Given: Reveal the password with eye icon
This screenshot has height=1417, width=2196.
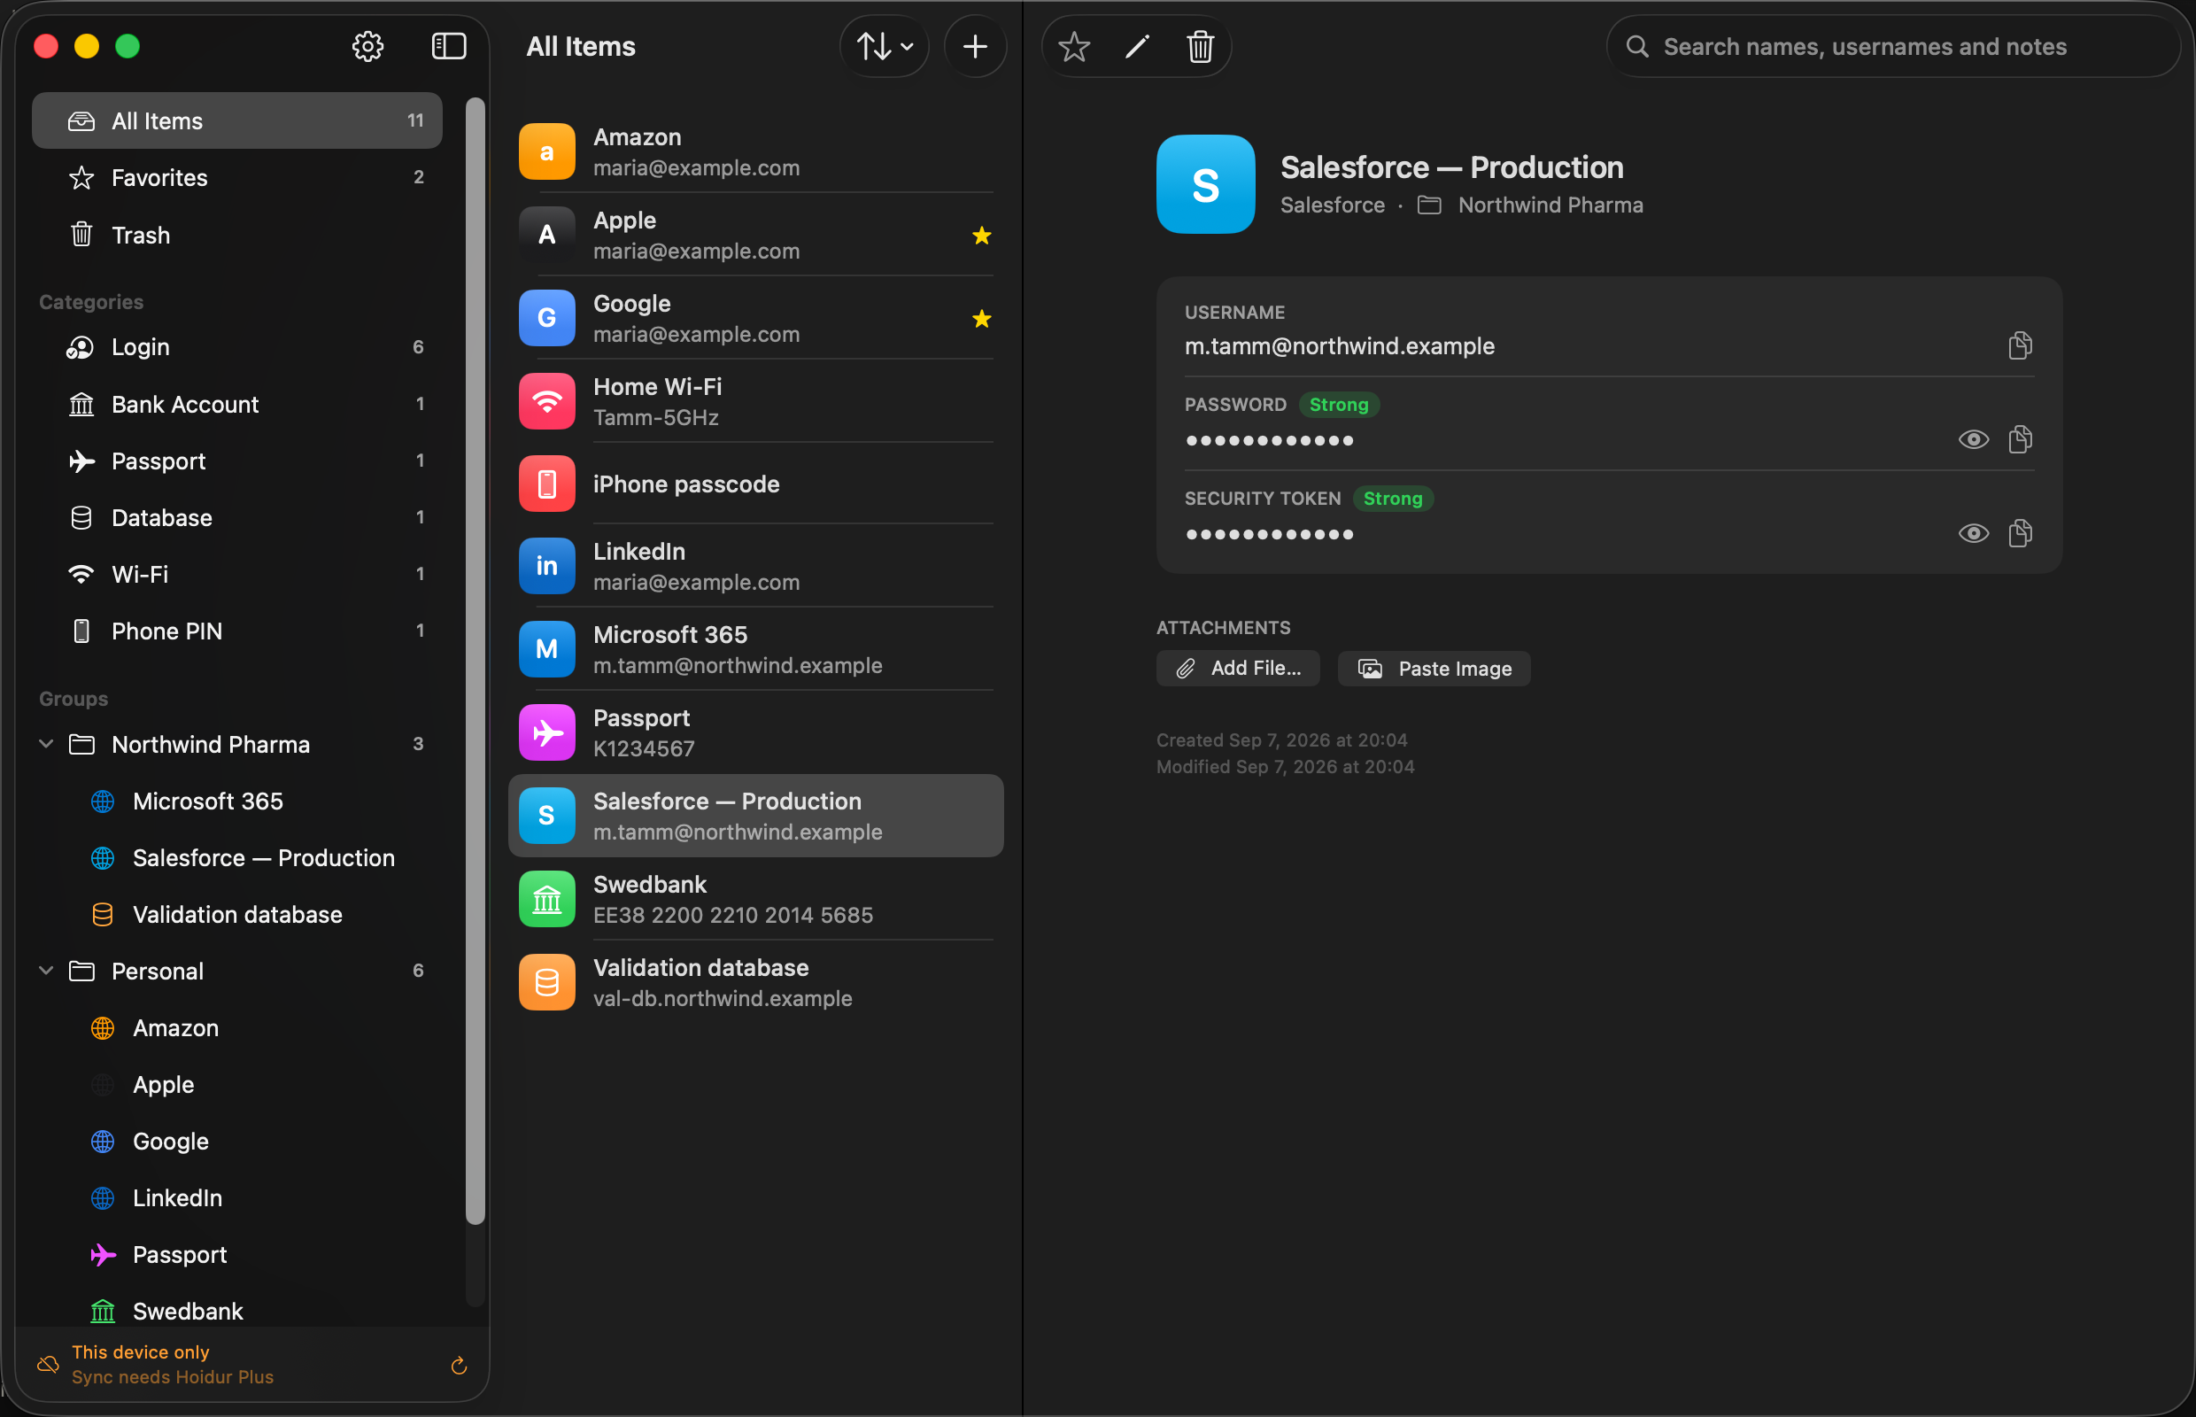Looking at the screenshot, I should 1973,440.
